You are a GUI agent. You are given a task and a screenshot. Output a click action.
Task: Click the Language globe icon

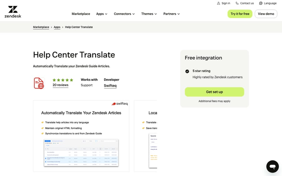coord(261,3)
